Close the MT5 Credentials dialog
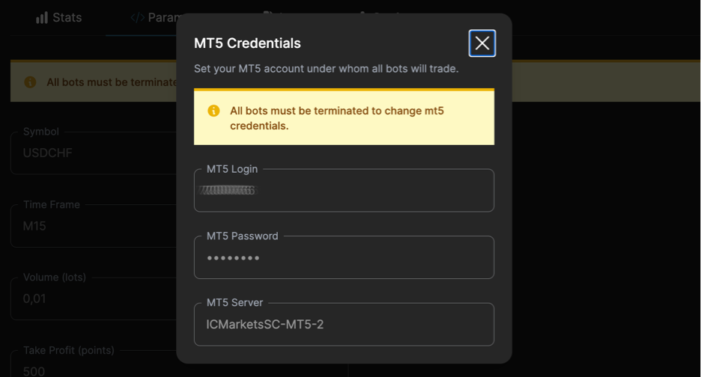Image resolution: width=701 pixels, height=377 pixels. 482,43
